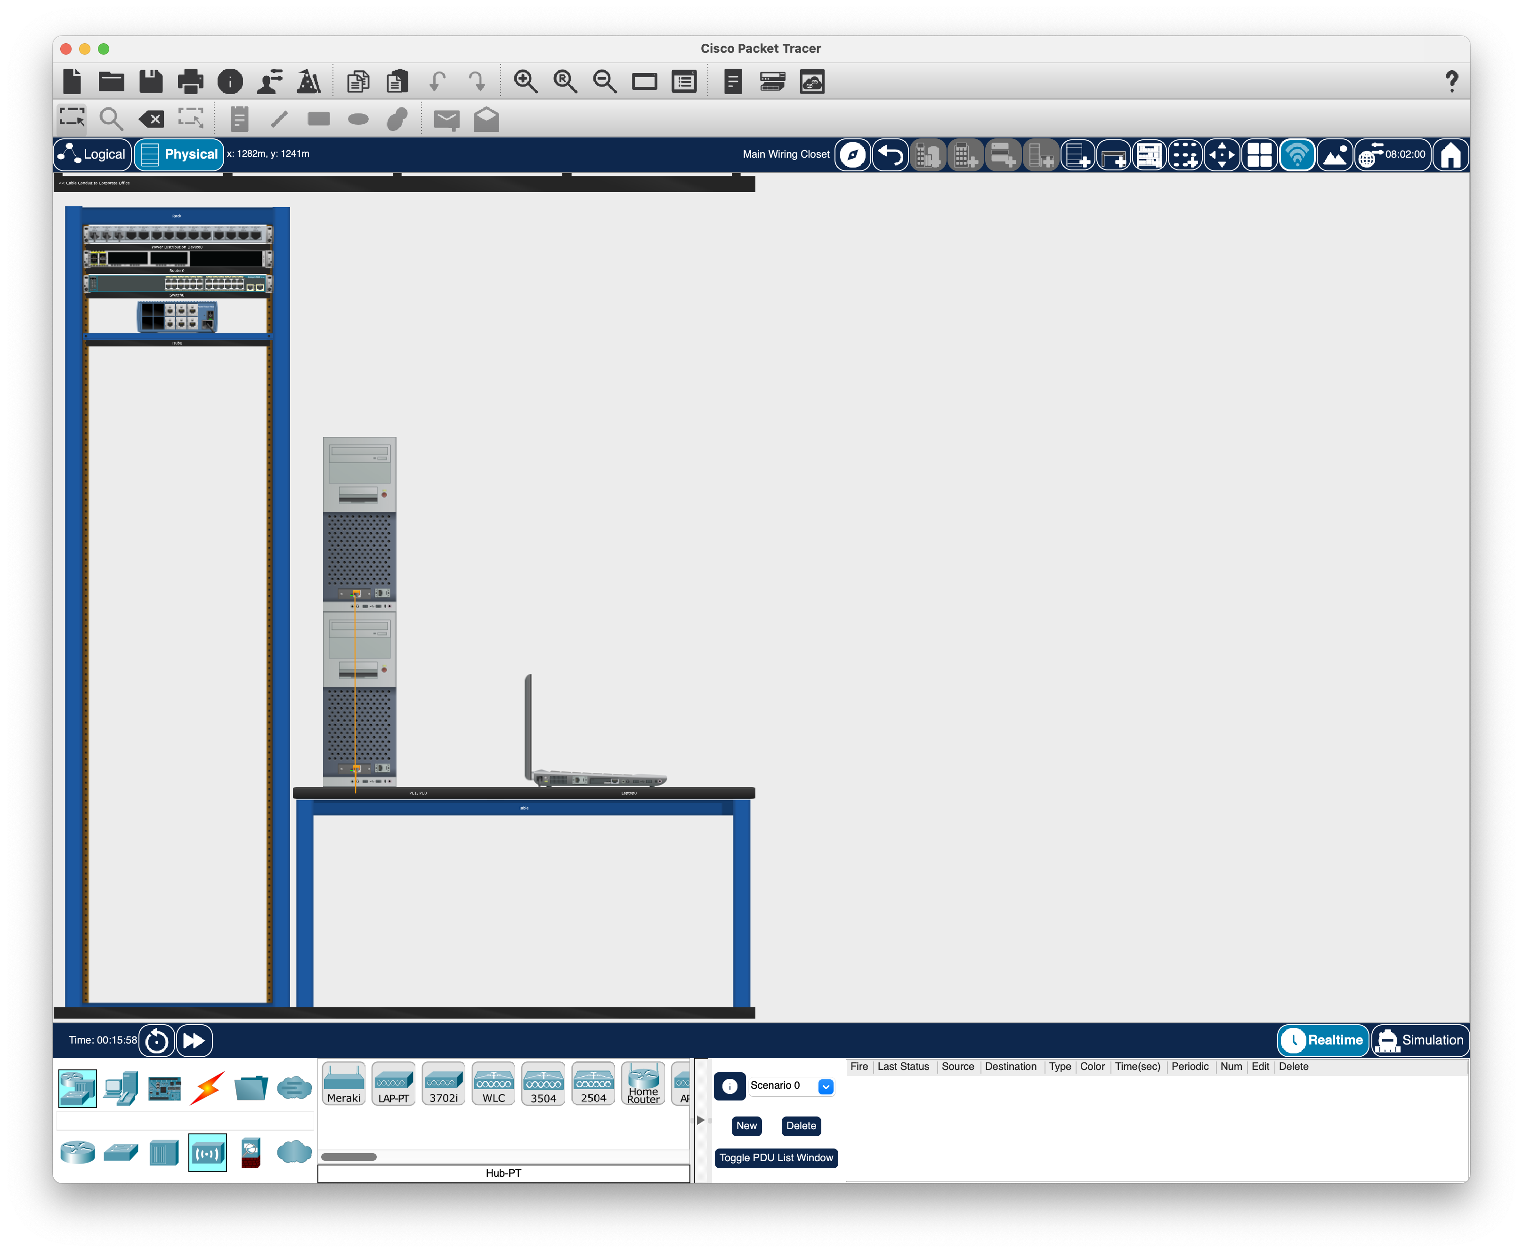The width and height of the screenshot is (1523, 1253).
Task: Pick the WLC controller device
Action: tap(493, 1084)
